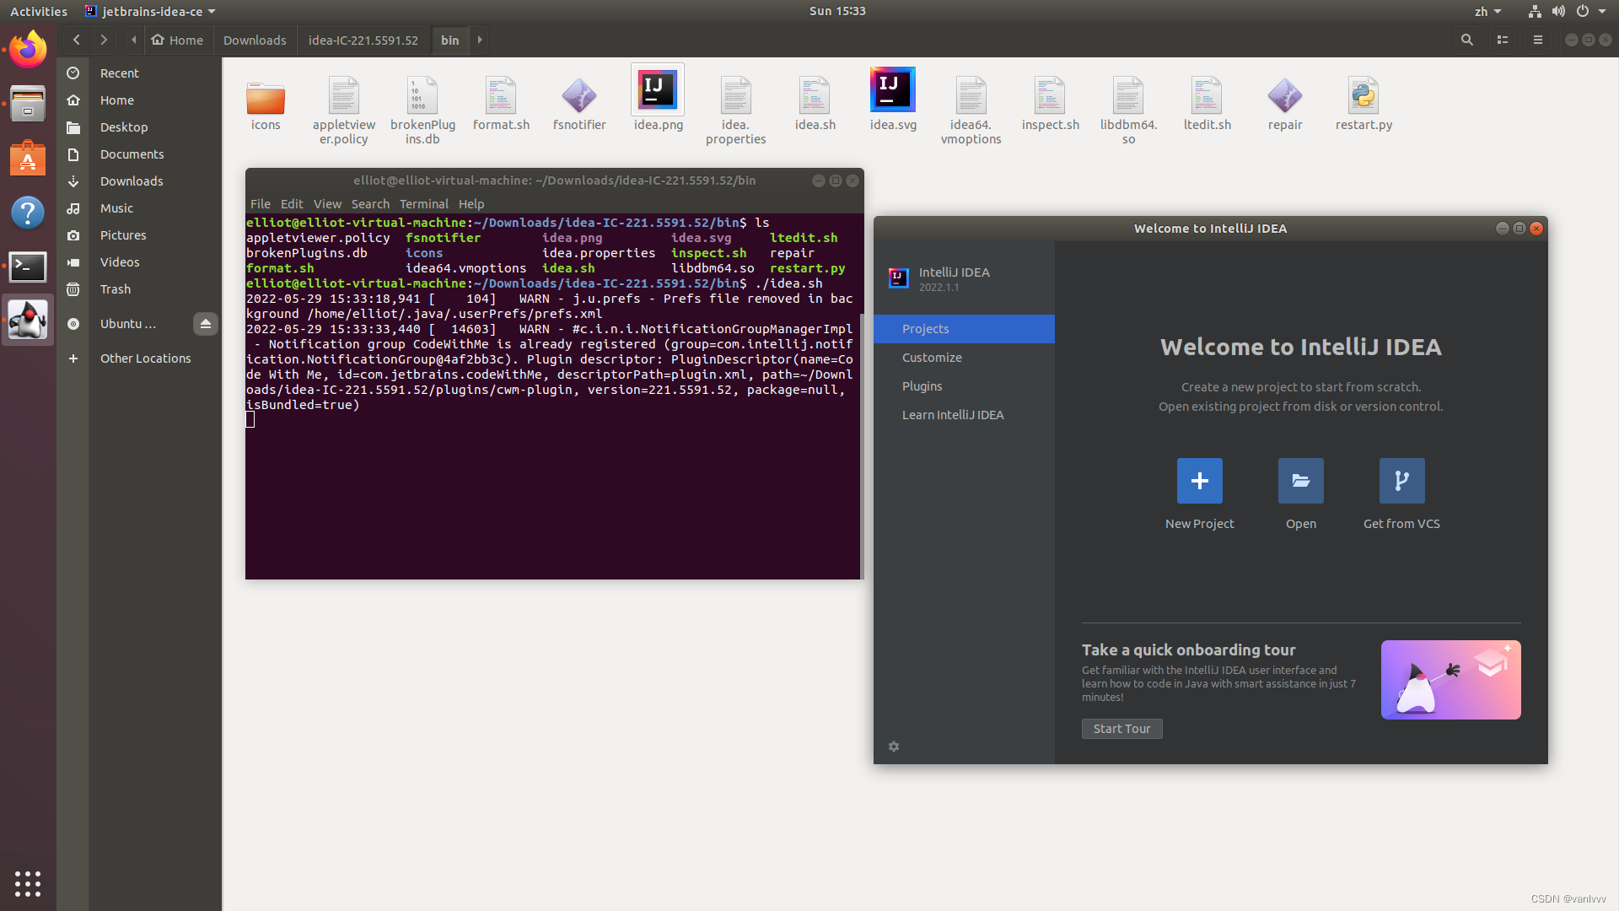Eject the Ubuntu volume in sidebar

[205, 324]
